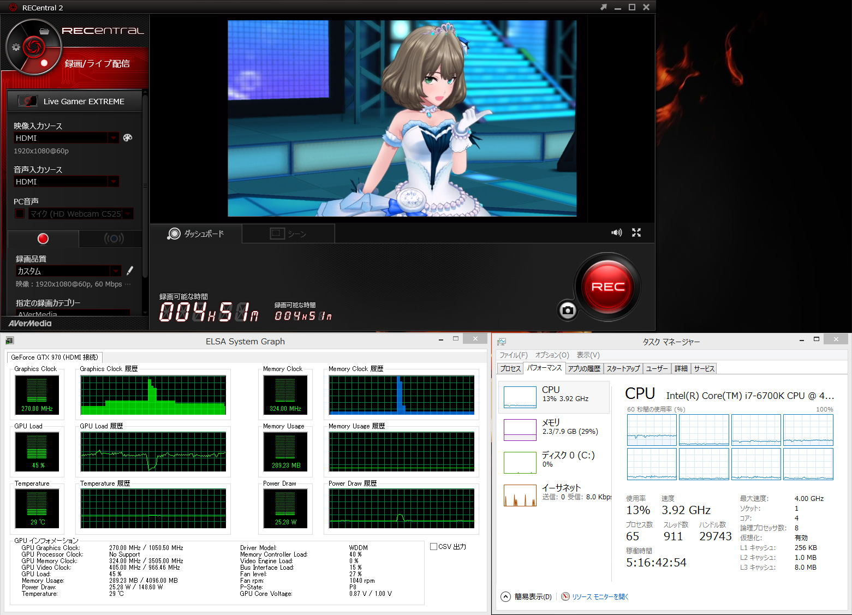Click the Live Gamer EXTREME device icon
Image resolution: width=852 pixels, height=615 pixels.
point(28,101)
